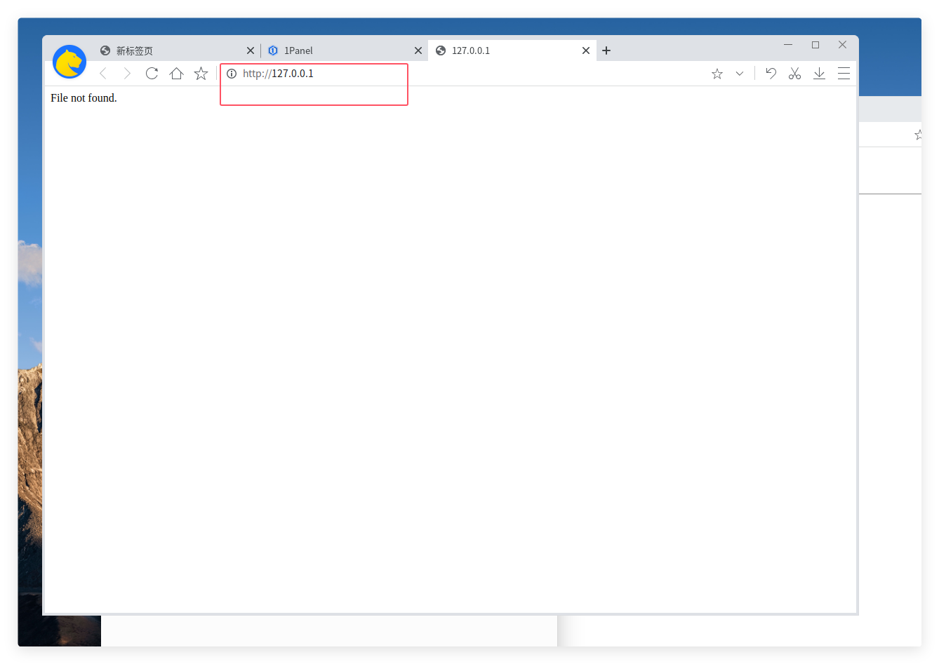Image resolution: width=939 pixels, height=664 pixels.
Task: Open the downloads panel
Action: 819,74
